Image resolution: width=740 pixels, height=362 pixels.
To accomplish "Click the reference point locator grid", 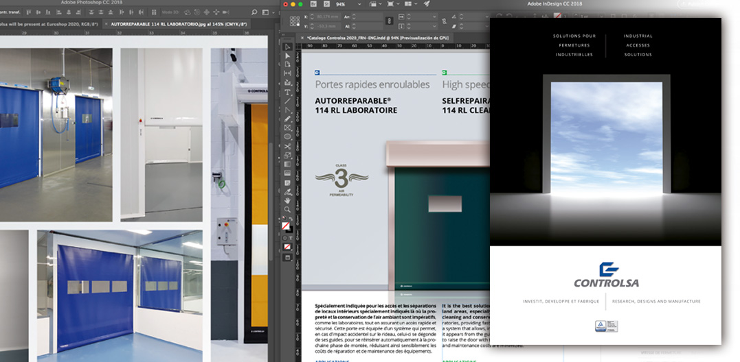I will point(295,21).
